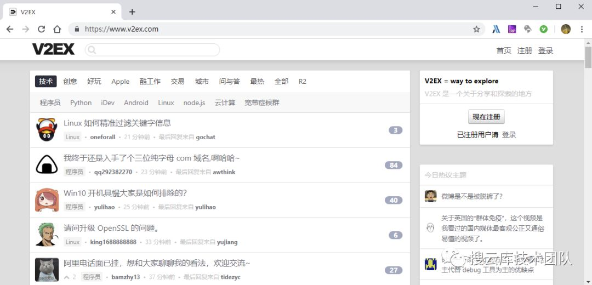Open topic 请问升级 OpenSSL 的问题
592x285 pixels.
tap(111, 228)
